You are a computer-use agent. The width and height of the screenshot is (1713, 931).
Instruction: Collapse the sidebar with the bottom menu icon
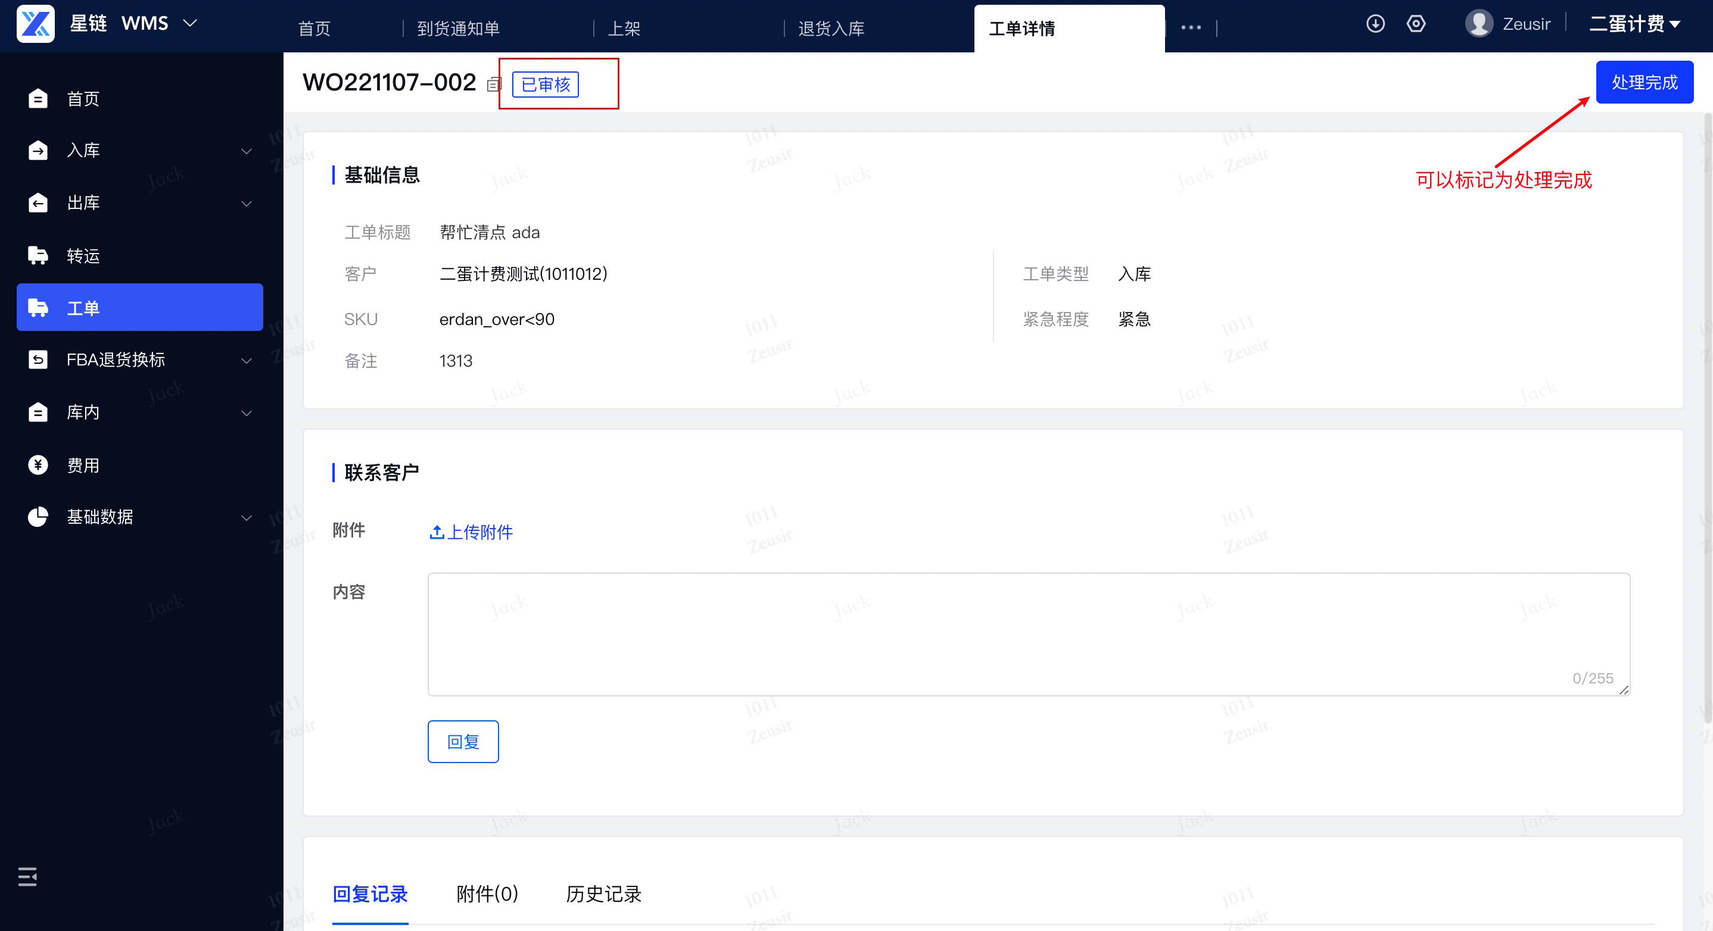[27, 877]
